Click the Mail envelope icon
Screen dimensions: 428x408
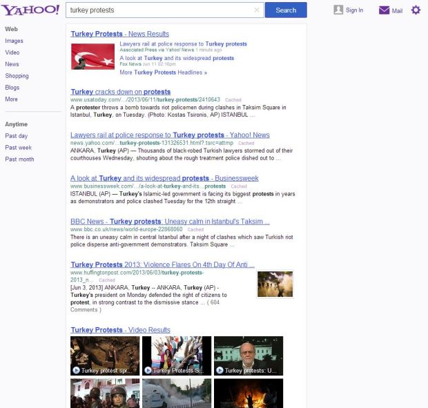click(384, 10)
